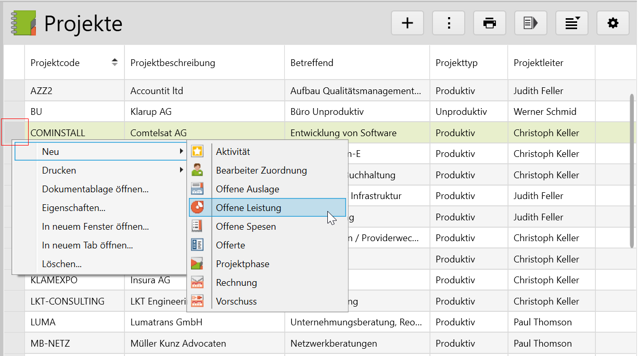Click the Projektphase icon in submenu
The width and height of the screenshot is (638, 356).
(x=197, y=264)
